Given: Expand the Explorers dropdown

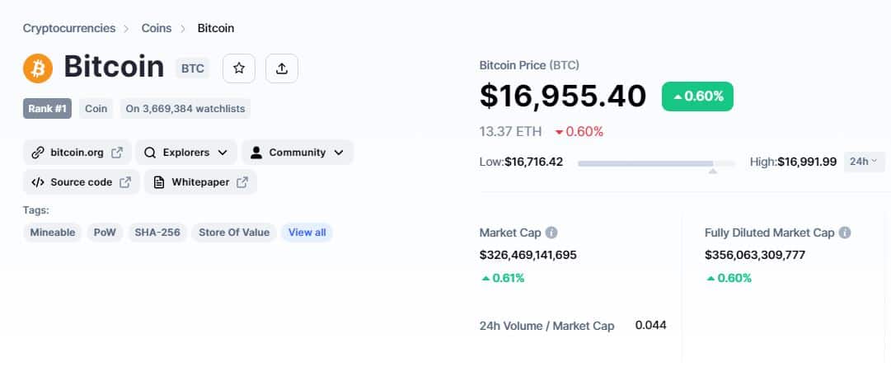Looking at the screenshot, I should pyautogui.click(x=185, y=153).
